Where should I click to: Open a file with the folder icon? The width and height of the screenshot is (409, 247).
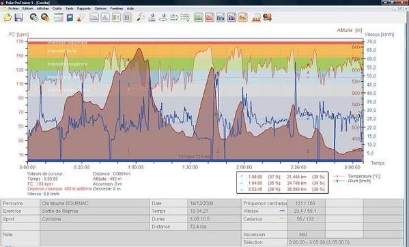tap(8, 18)
